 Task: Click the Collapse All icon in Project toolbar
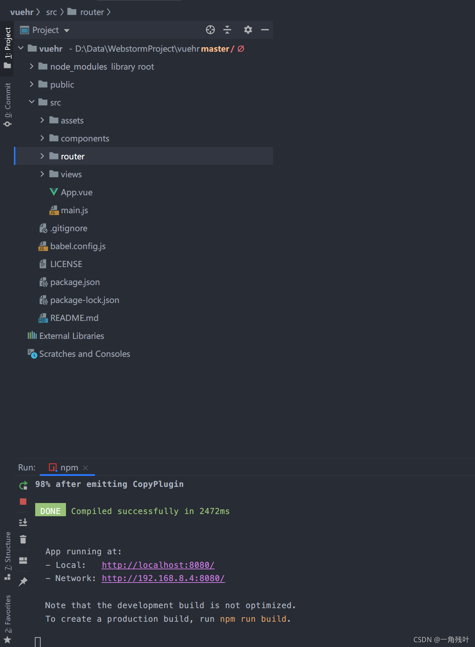[227, 30]
